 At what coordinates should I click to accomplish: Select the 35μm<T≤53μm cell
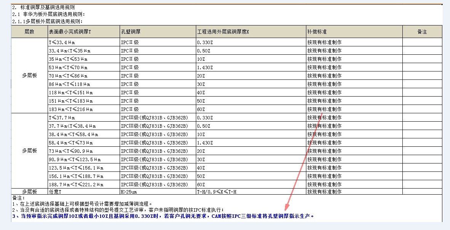point(84,59)
